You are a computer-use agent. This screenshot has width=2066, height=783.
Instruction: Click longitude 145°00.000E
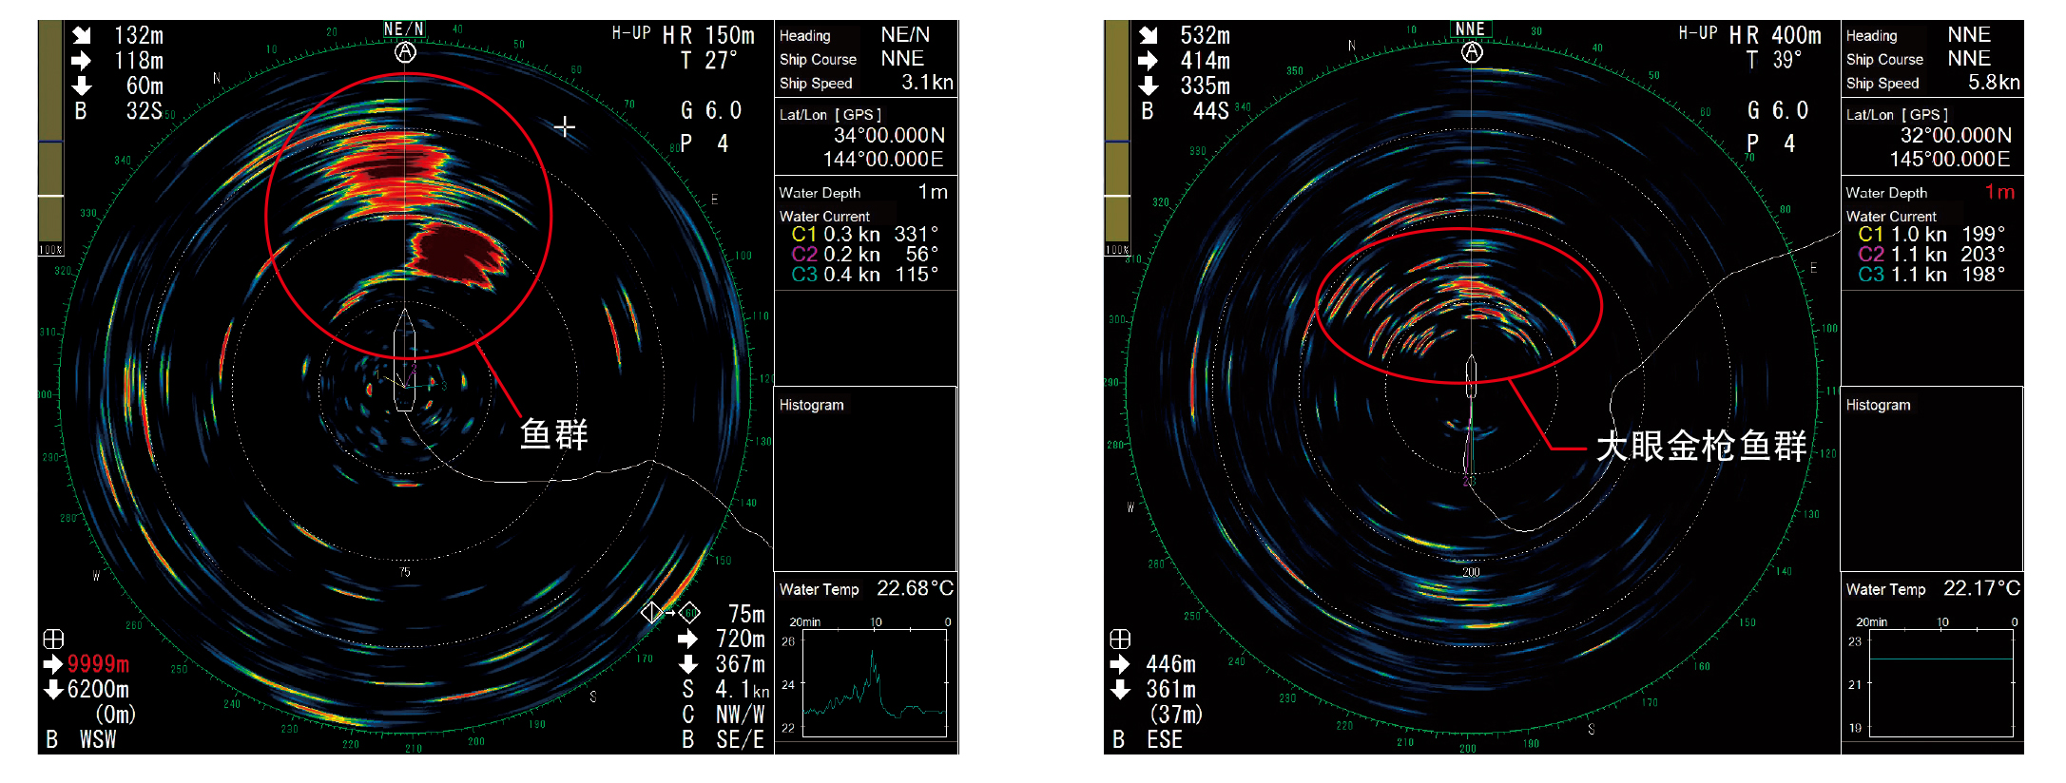[1949, 160]
